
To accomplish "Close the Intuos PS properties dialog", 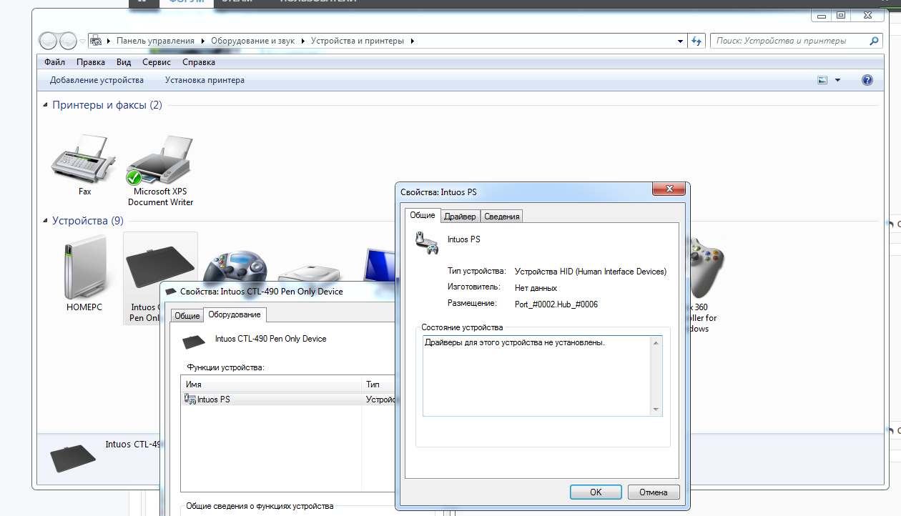I will [669, 189].
